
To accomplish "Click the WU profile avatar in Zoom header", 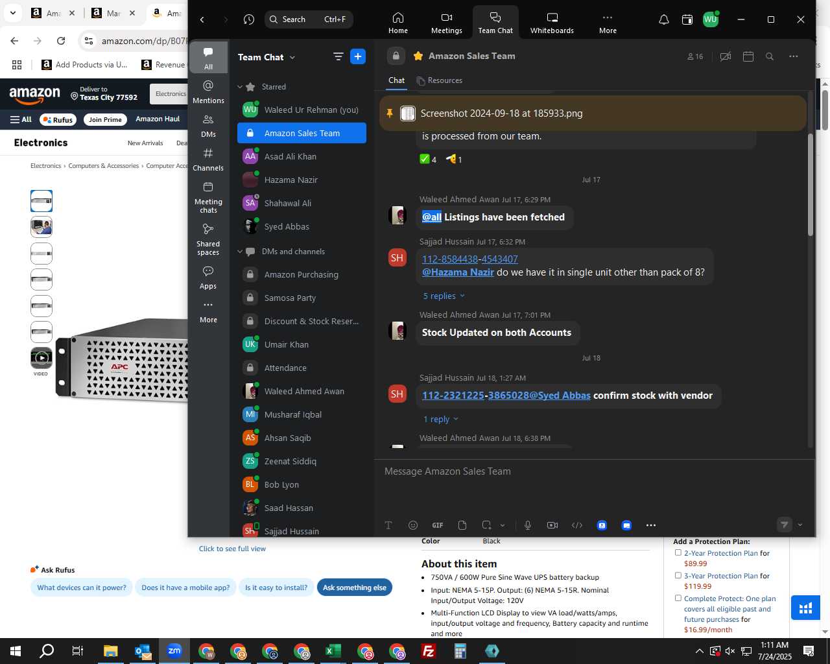I will [x=711, y=19].
